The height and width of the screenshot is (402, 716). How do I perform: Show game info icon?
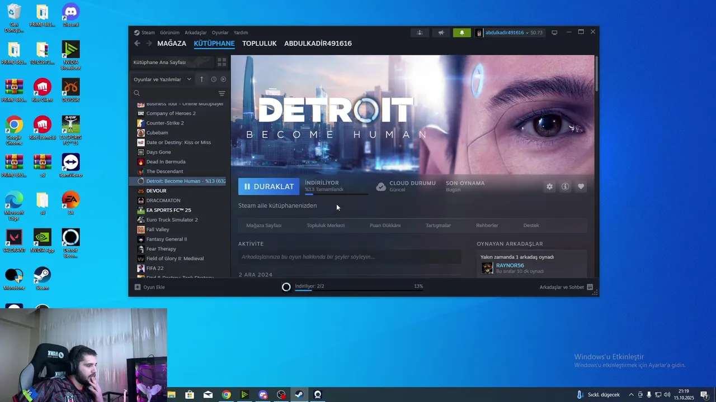tap(565, 186)
